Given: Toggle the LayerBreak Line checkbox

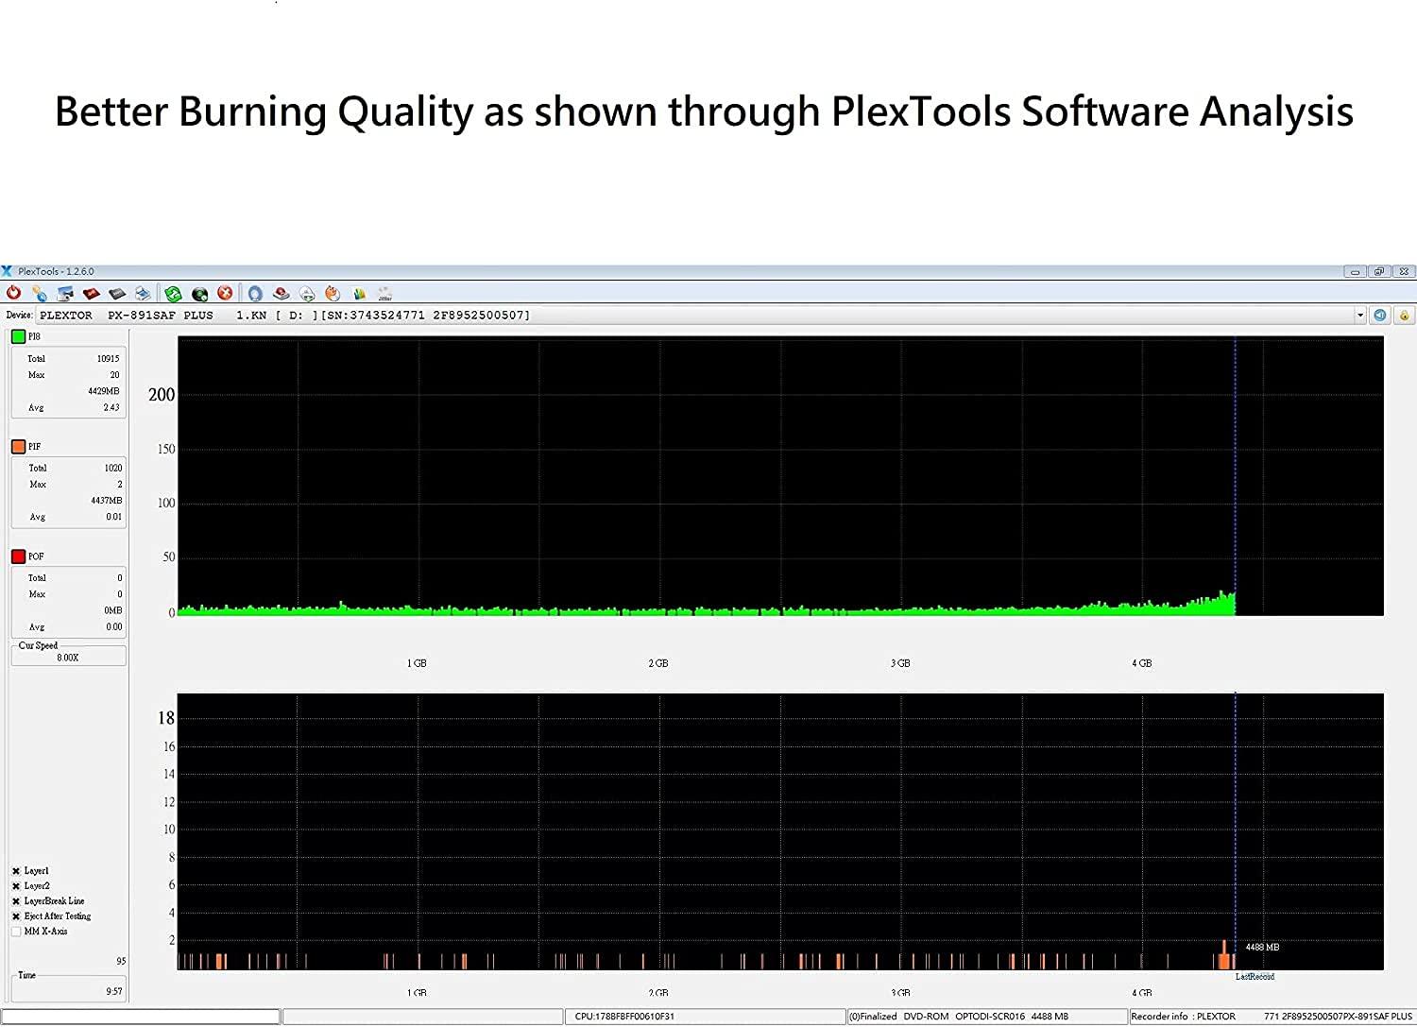Looking at the screenshot, I should click(x=16, y=901).
